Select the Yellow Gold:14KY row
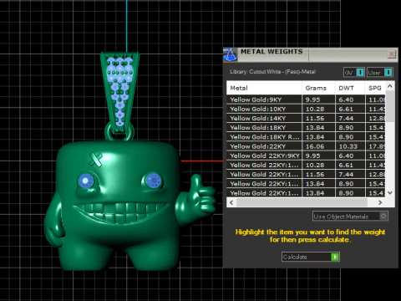The width and height of the screenshot is (401, 301). point(306,118)
